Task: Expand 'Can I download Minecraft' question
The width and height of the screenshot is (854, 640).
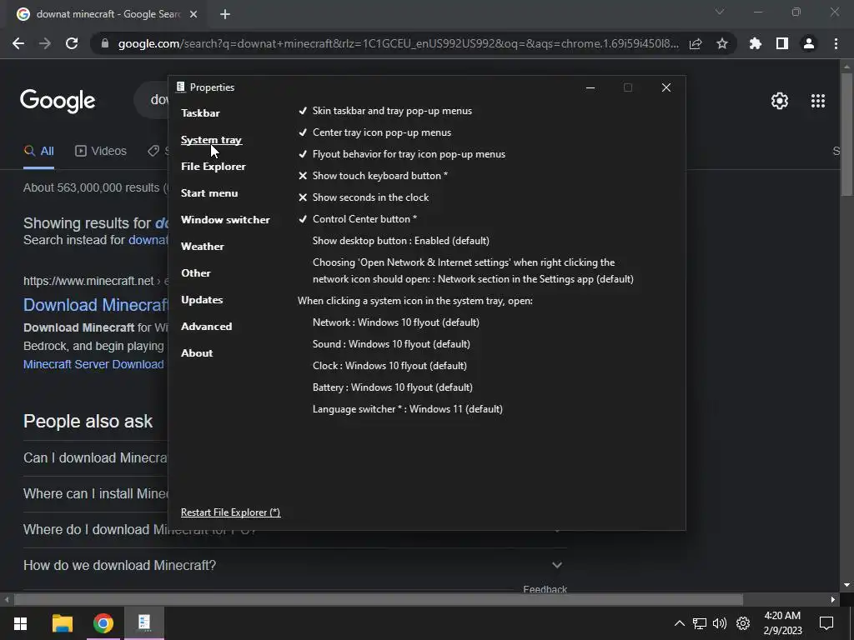Action: point(96,457)
